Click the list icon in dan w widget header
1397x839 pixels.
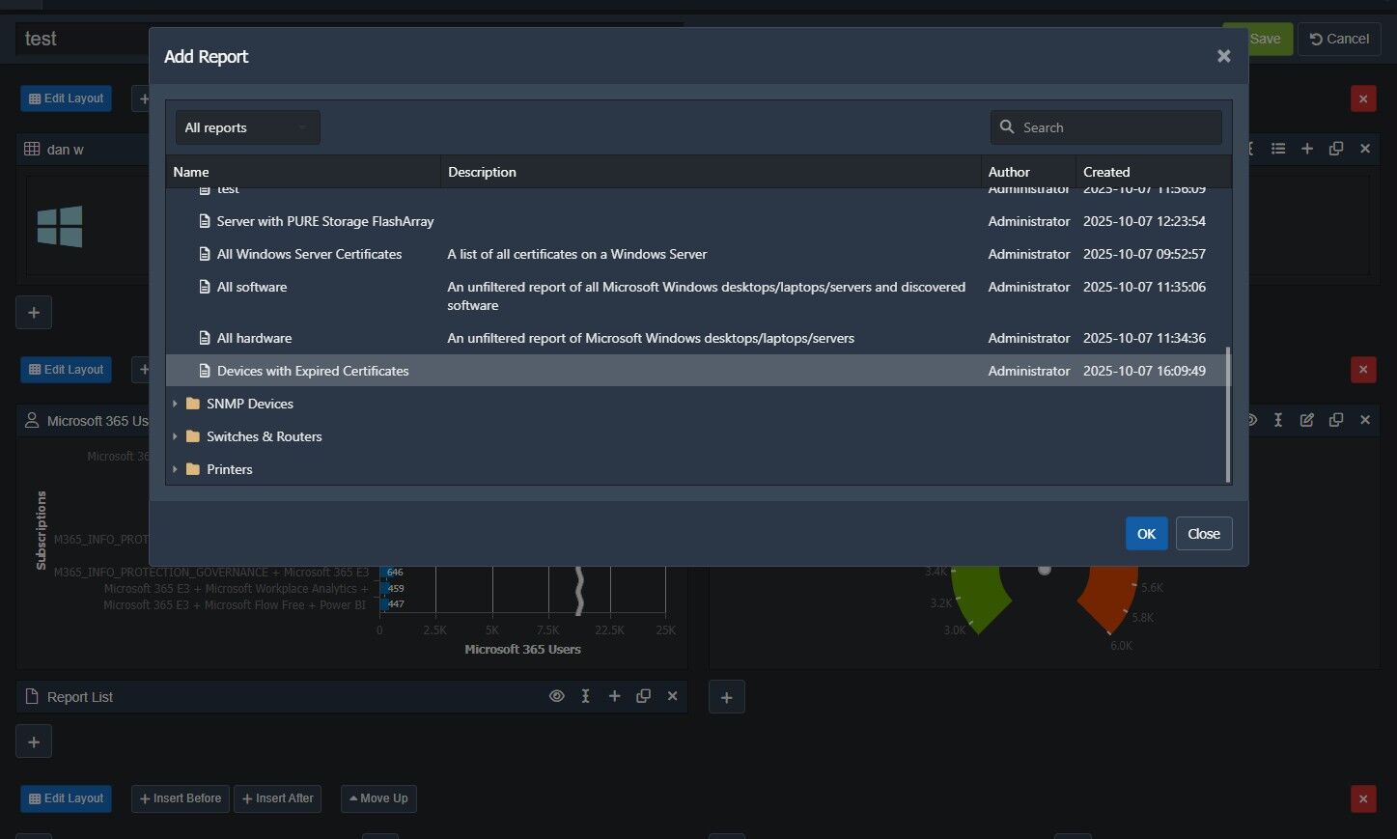[1278, 149]
